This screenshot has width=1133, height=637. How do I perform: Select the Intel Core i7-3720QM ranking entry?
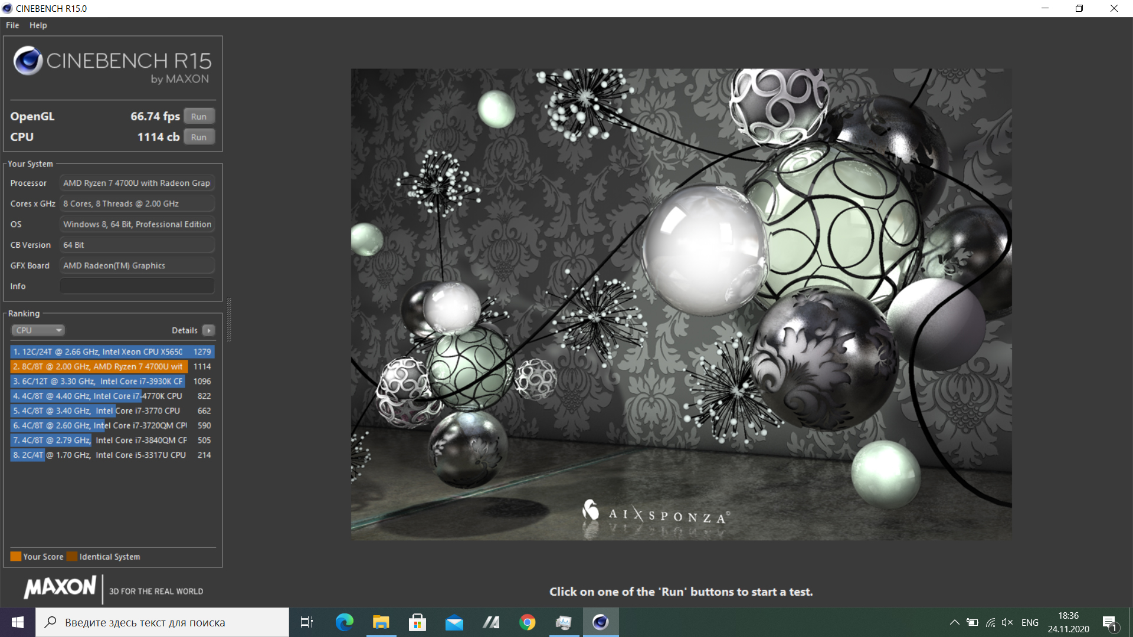(x=112, y=425)
